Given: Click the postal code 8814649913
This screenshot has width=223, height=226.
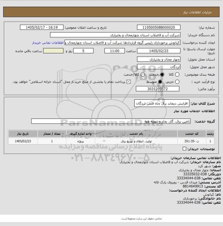Looking at the screenshot, I should click(193, 186).
